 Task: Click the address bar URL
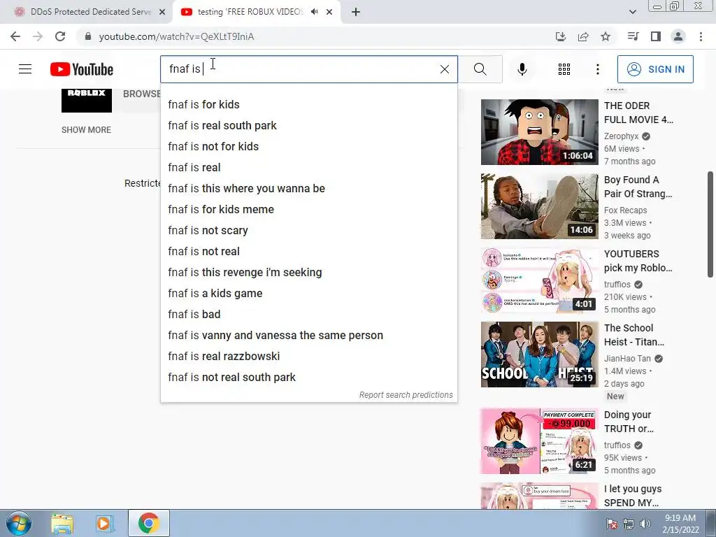tap(176, 36)
